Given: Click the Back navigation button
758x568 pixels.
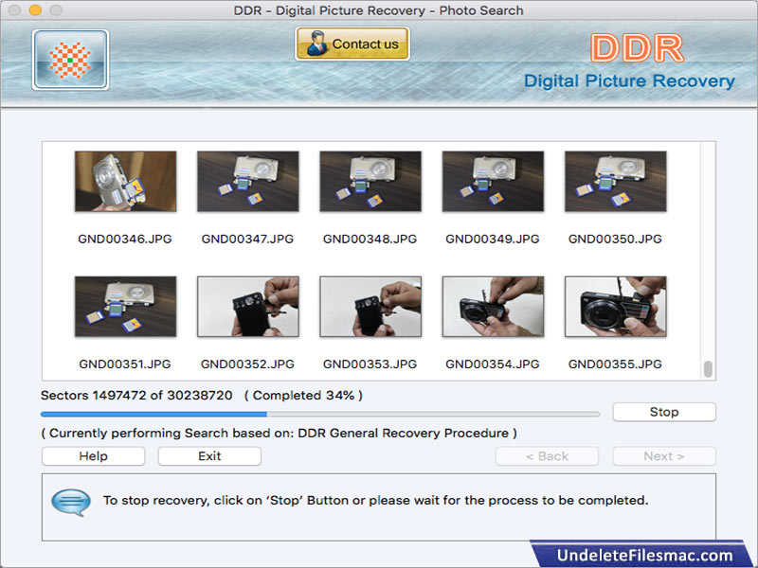Looking at the screenshot, I should 547,455.
